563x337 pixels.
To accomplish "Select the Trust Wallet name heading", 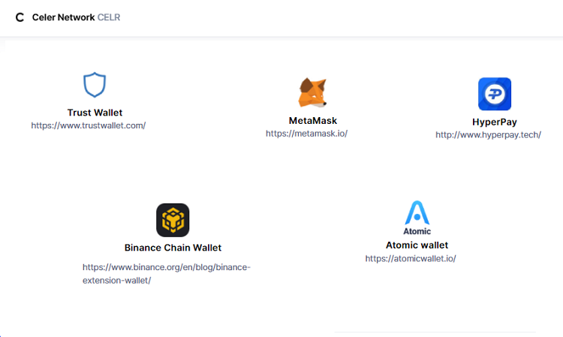I will tap(95, 113).
